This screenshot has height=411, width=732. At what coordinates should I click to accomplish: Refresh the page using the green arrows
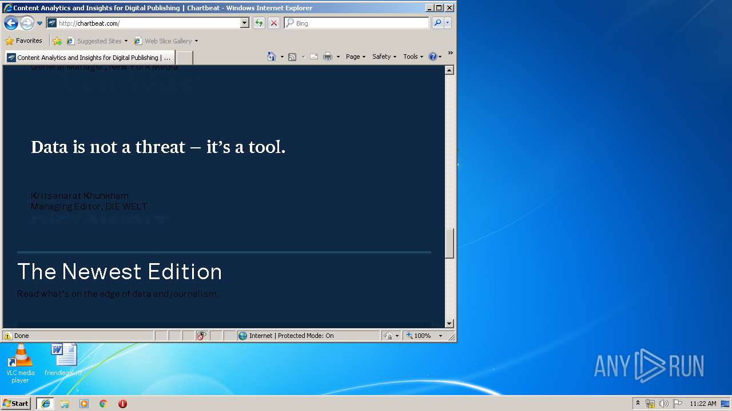[x=259, y=23]
